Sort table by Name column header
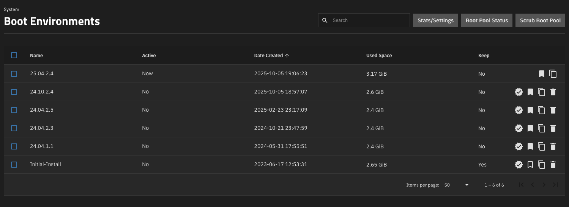 (x=36, y=56)
